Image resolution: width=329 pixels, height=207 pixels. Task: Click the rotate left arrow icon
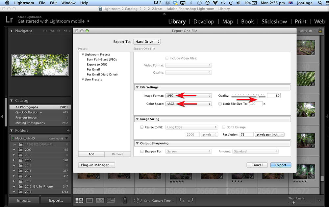pyautogui.click(x=182, y=200)
